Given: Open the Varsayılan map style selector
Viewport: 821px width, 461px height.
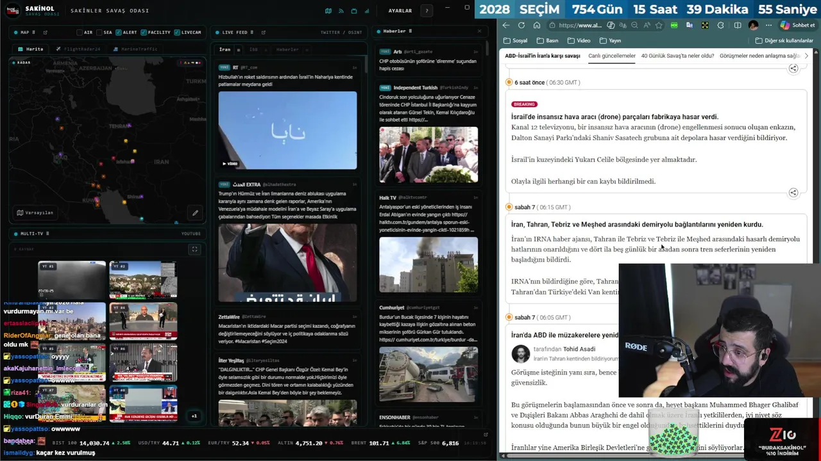Looking at the screenshot, I should pyautogui.click(x=35, y=213).
